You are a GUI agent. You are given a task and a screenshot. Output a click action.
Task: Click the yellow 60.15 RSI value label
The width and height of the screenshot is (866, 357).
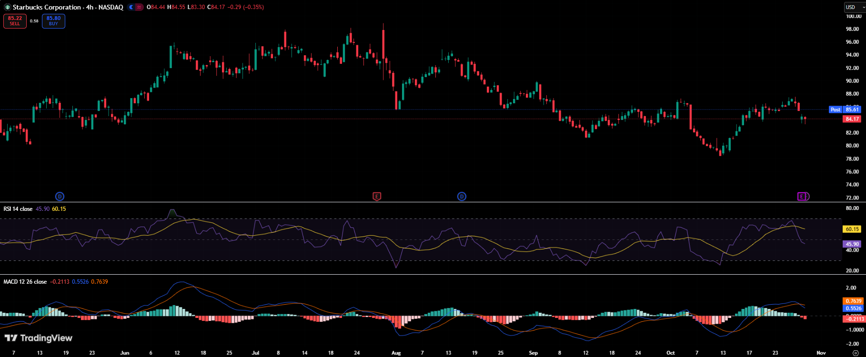pos(852,229)
